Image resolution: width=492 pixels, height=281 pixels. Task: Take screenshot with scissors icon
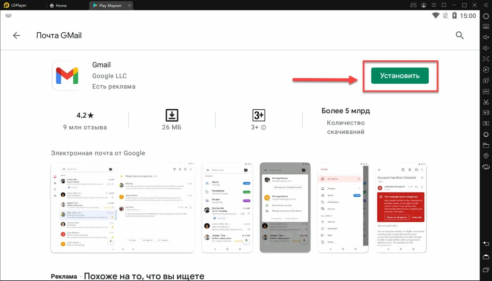[486, 102]
